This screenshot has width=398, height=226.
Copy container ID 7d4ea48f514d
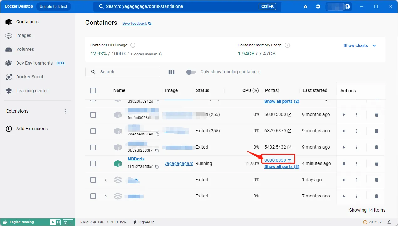tap(158, 134)
